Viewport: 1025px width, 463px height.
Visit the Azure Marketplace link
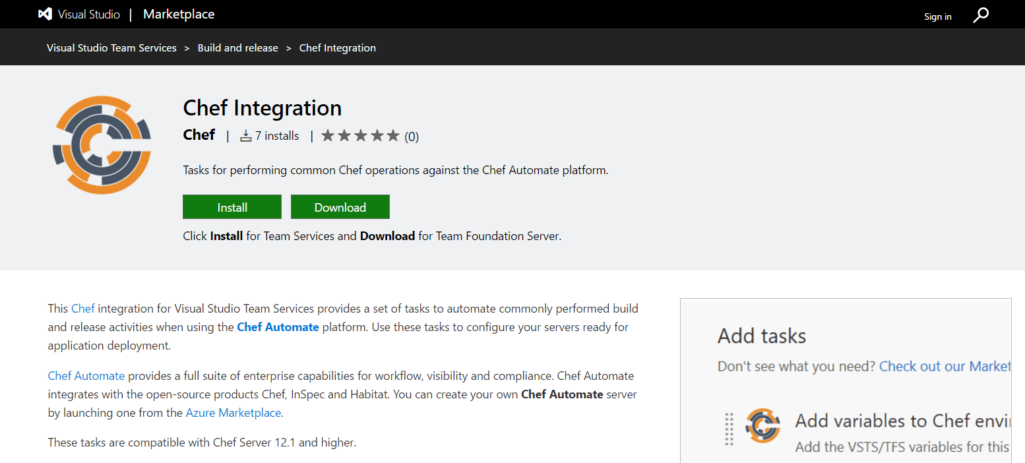tap(233, 412)
